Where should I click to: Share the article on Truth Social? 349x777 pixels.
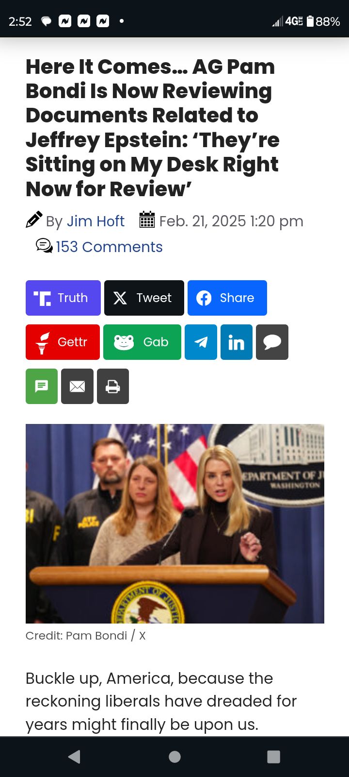(63, 298)
